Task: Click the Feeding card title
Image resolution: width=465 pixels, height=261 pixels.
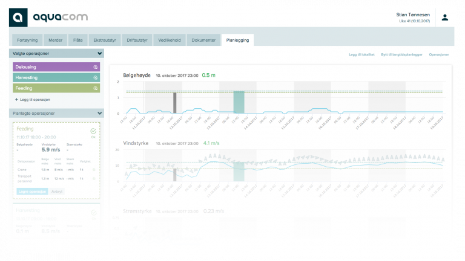Action: [x=25, y=129]
